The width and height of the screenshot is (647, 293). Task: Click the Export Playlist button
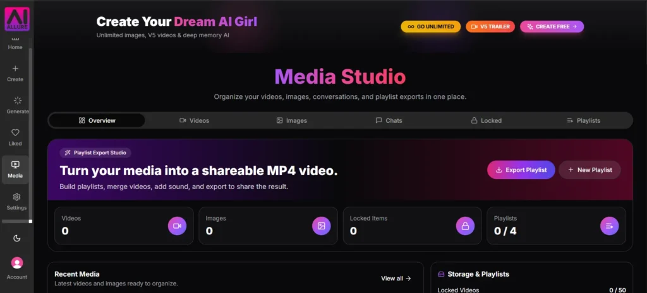[x=521, y=170]
